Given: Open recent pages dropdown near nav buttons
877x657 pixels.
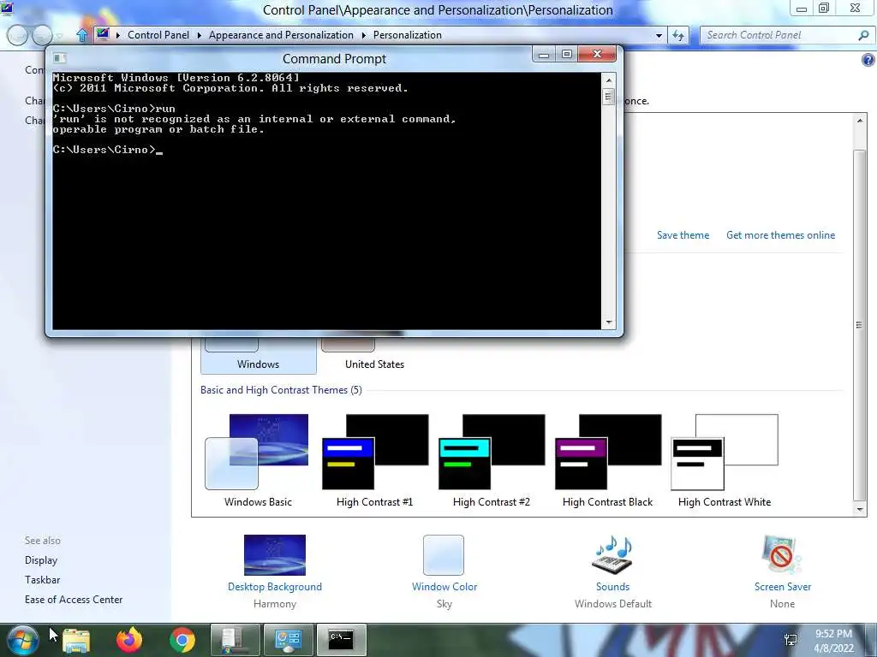Looking at the screenshot, I should tap(59, 36).
